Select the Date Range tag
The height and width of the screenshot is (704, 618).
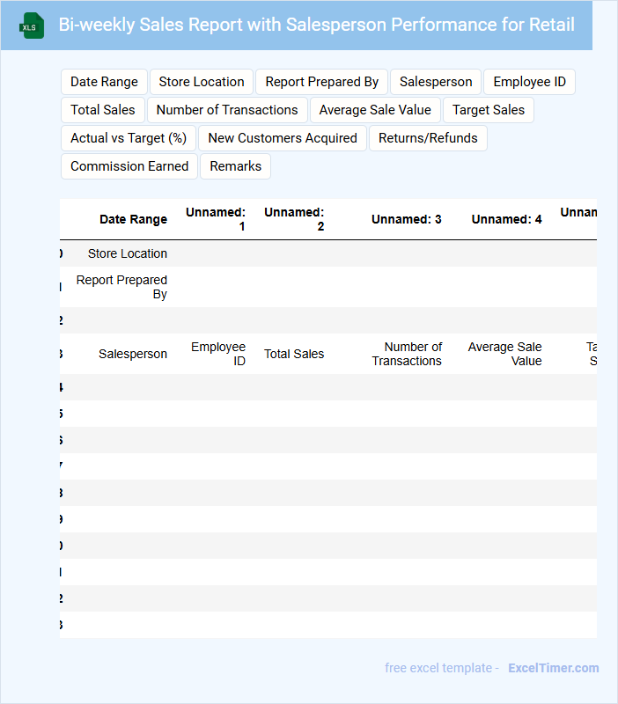(104, 82)
